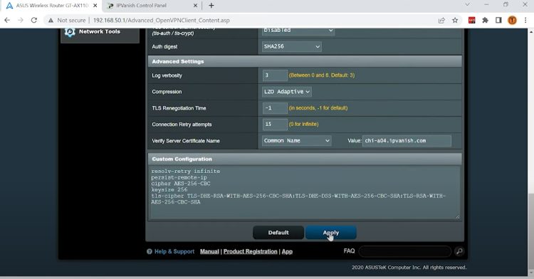The height and width of the screenshot is (279, 534).
Task: Click the Default button
Action: click(278, 233)
